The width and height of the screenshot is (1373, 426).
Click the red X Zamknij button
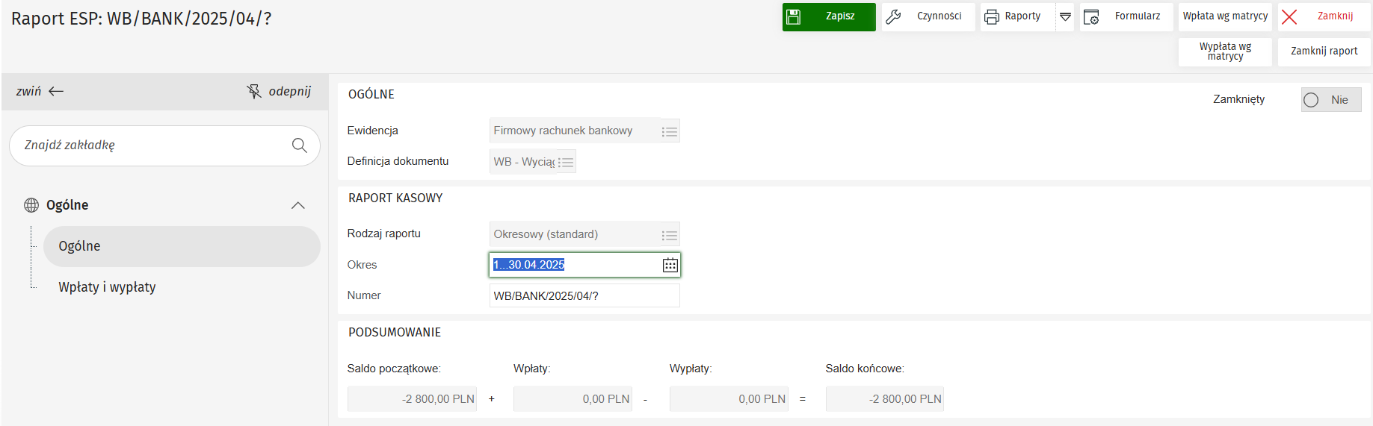1323,16
